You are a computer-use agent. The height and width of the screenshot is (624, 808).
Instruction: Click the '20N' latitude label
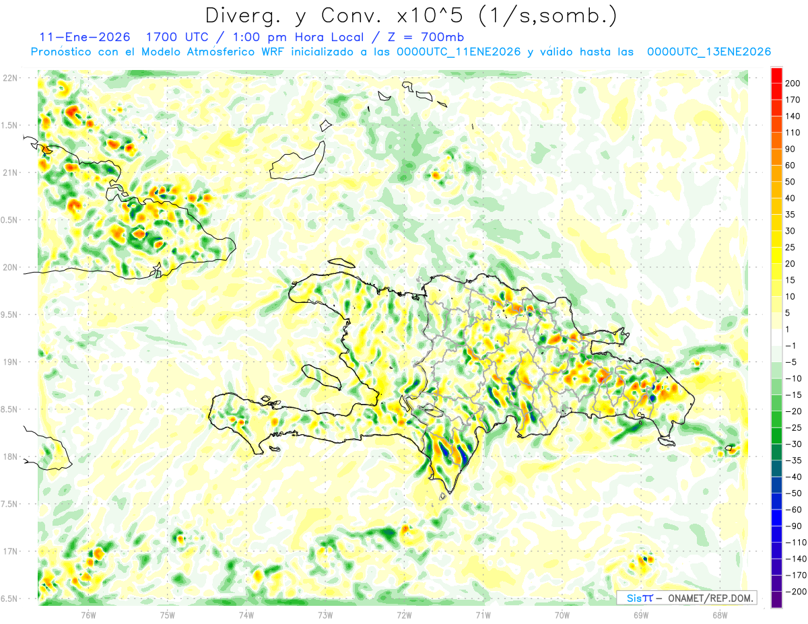[x=10, y=267]
